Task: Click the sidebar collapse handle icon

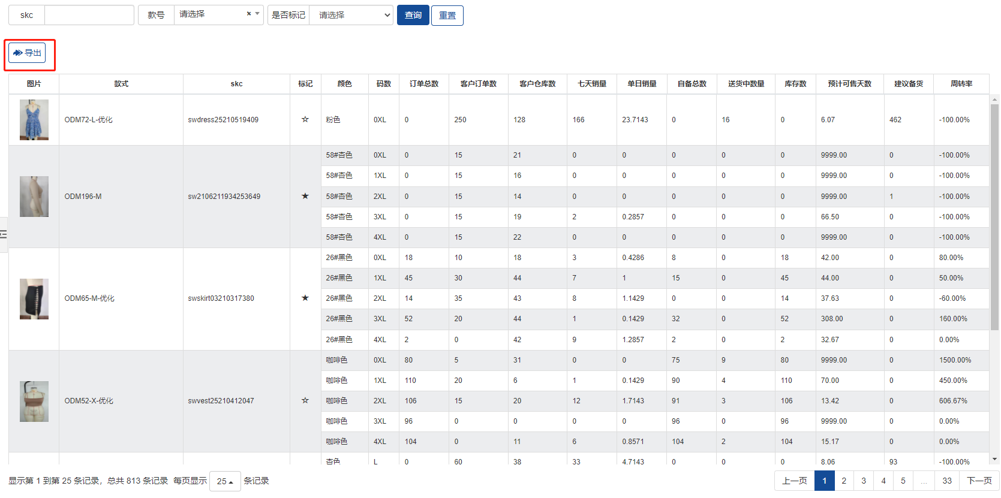Action: (x=3, y=234)
